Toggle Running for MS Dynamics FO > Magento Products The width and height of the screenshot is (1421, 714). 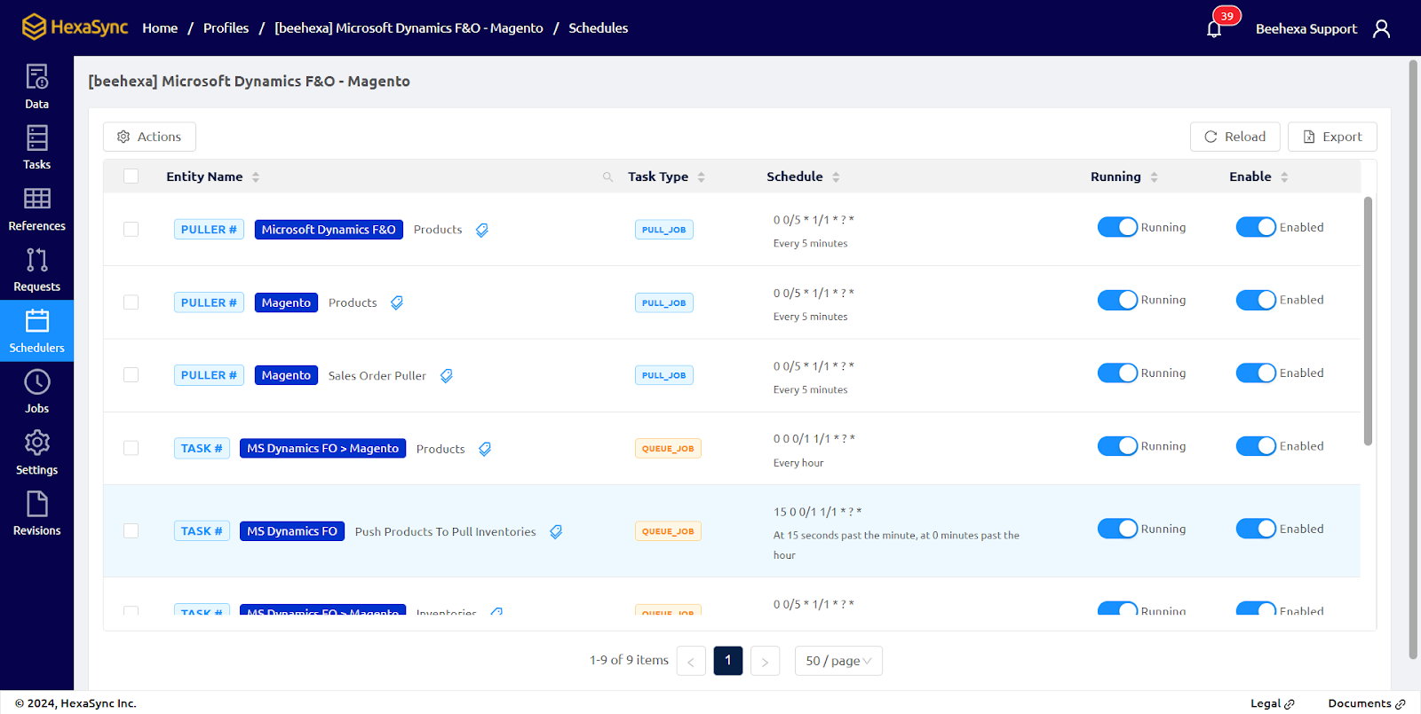1117,446
